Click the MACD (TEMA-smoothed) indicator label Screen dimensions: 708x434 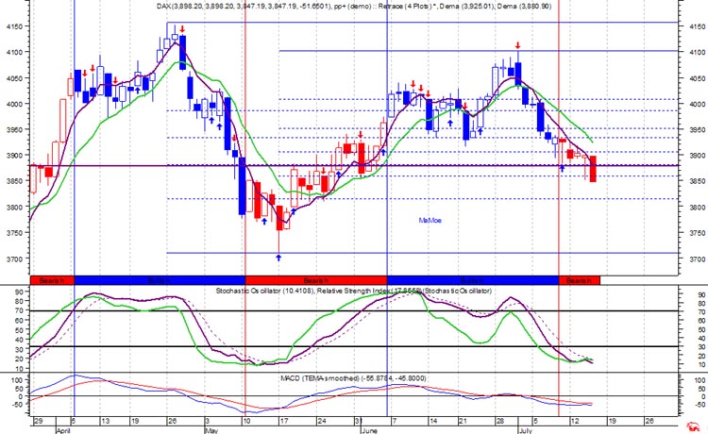pyautogui.click(x=353, y=378)
